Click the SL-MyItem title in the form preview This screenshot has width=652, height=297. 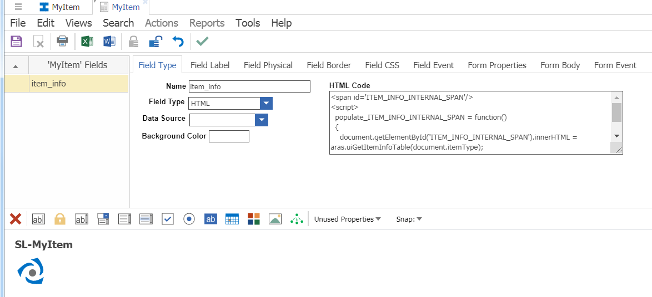click(x=44, y=245)
